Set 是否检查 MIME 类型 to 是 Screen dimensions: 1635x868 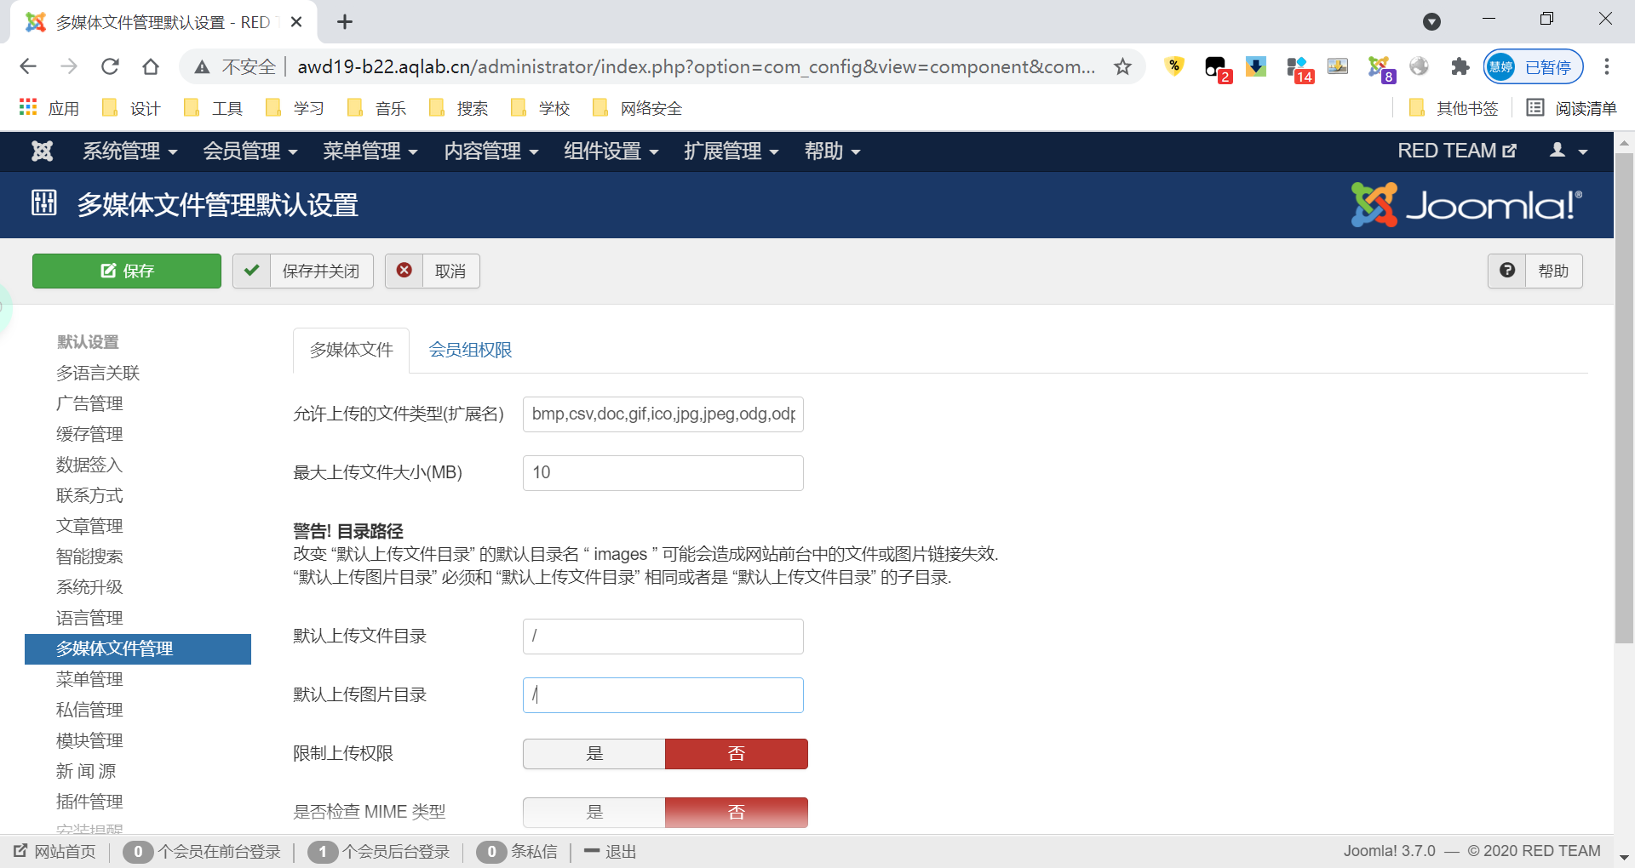click(x=594, y=812)
